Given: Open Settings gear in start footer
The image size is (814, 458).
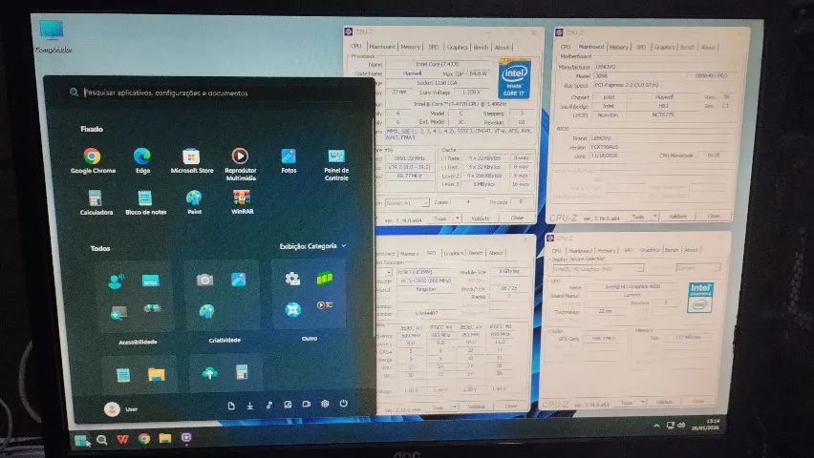Looking at the screenshot, I should point(325,404).
